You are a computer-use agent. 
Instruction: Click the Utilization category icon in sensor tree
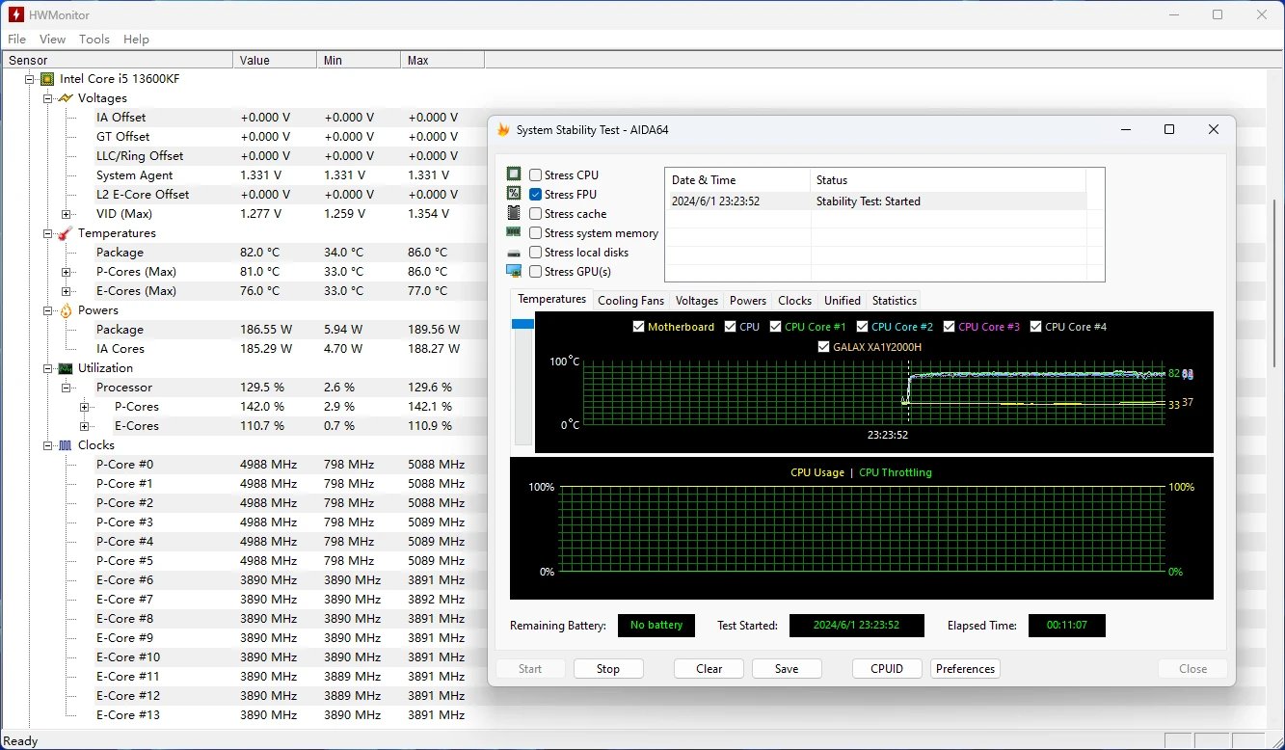(x=66, y=368)
